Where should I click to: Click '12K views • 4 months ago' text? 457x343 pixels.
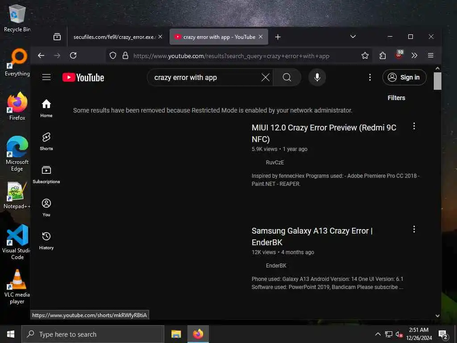pos(283,252)
